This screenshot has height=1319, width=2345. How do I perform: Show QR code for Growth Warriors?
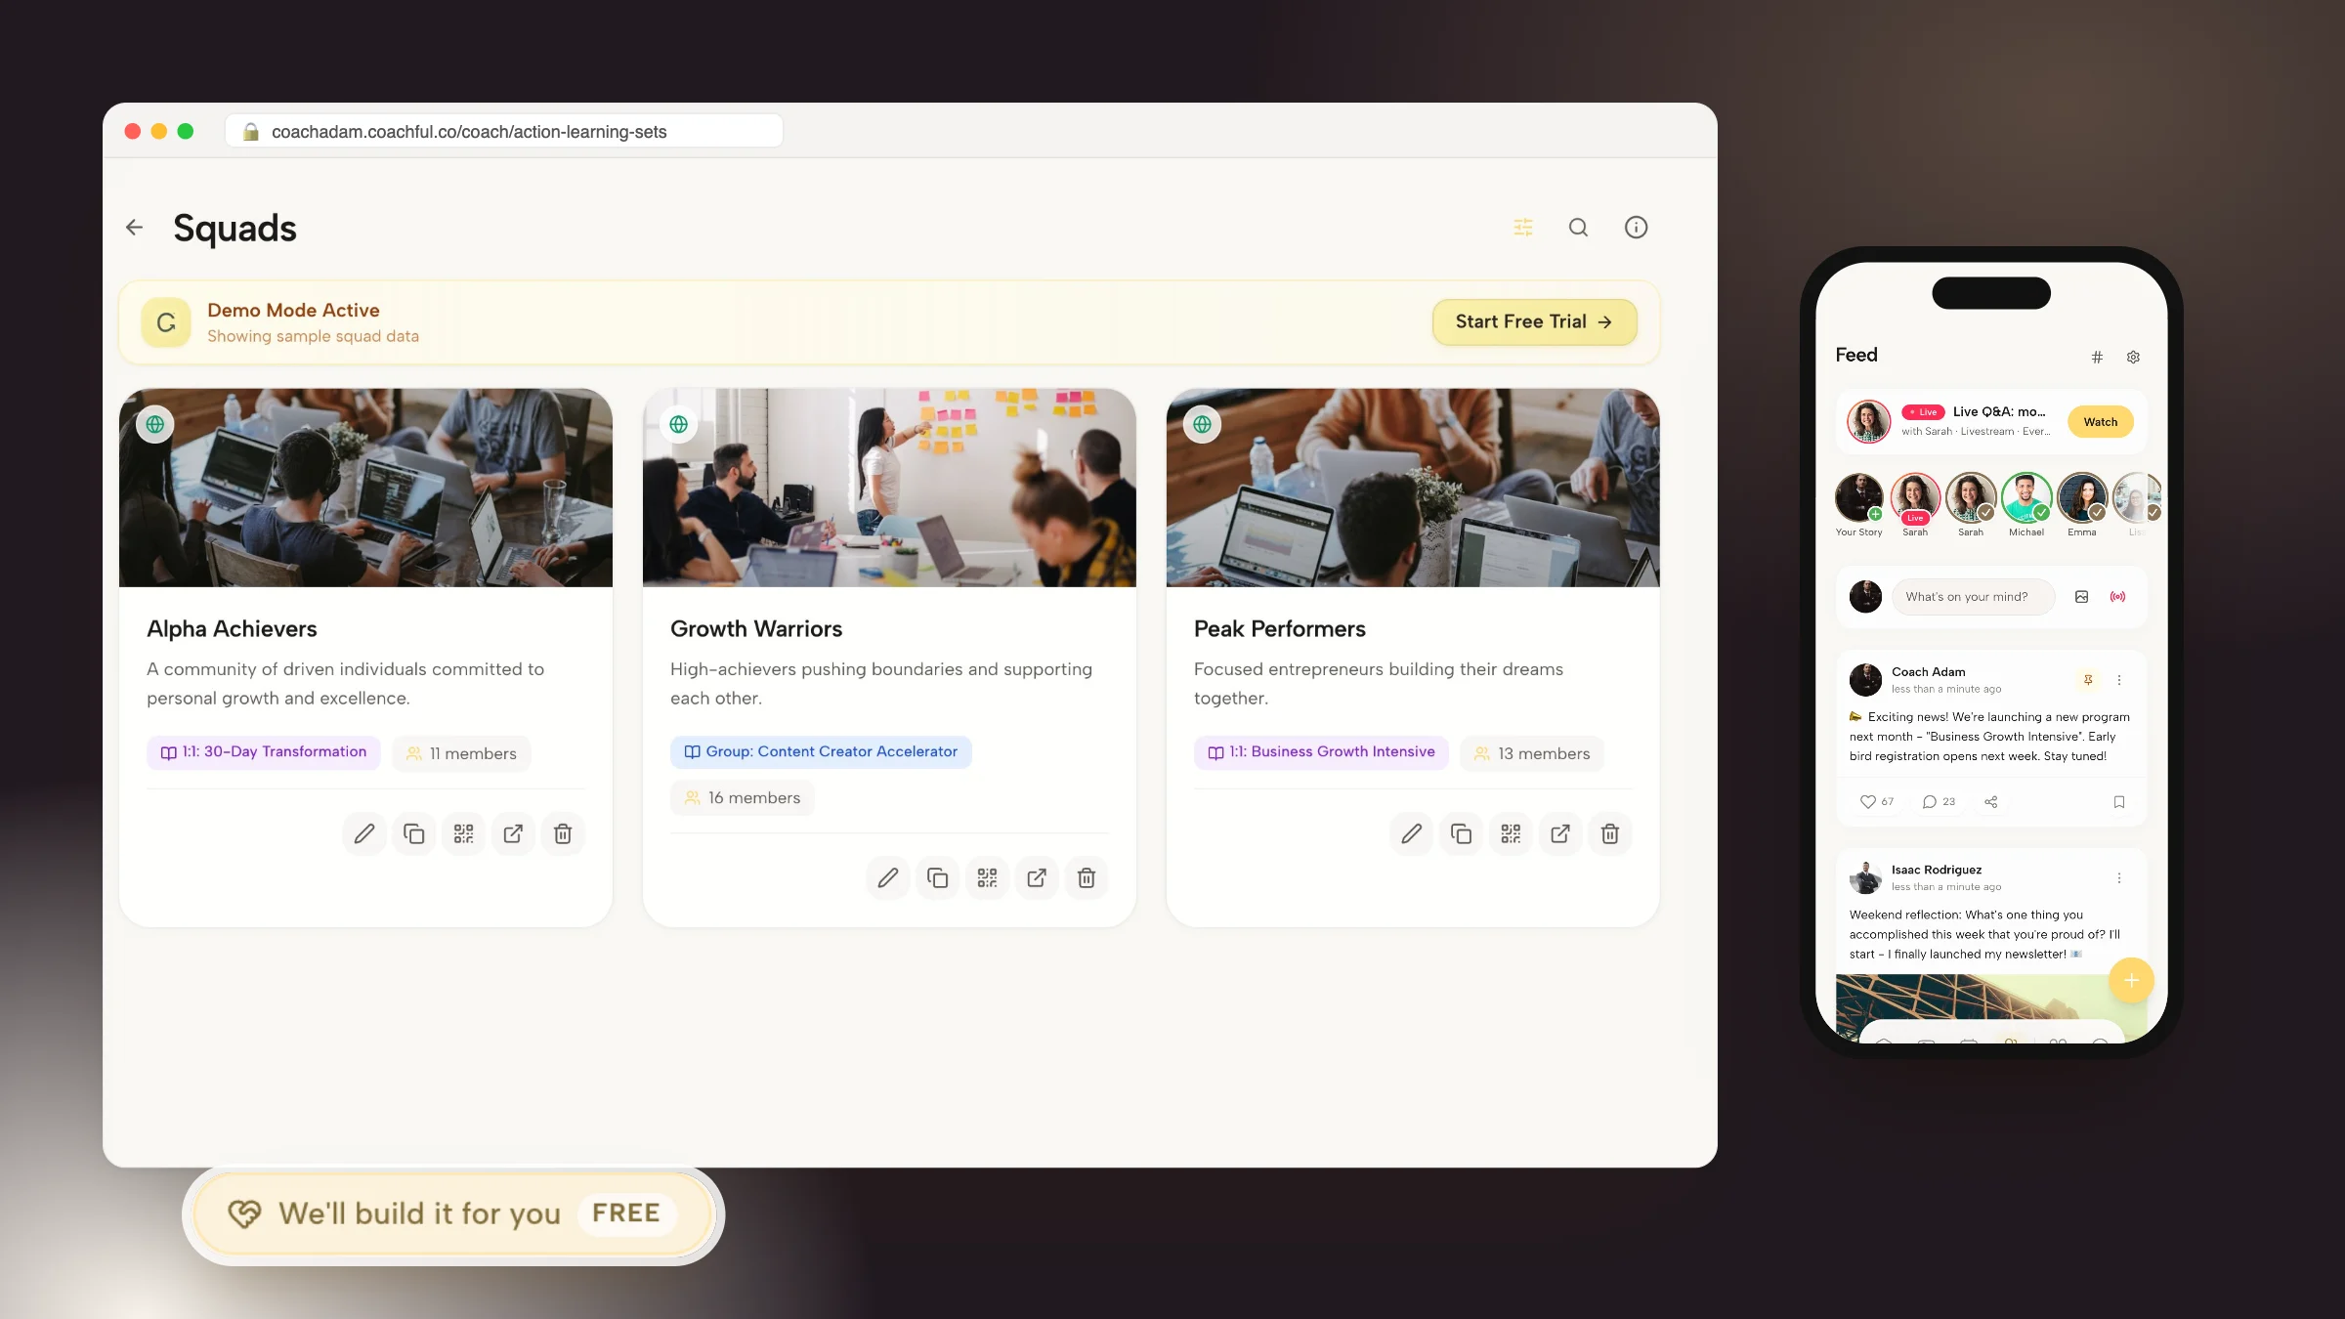(987, 877)
